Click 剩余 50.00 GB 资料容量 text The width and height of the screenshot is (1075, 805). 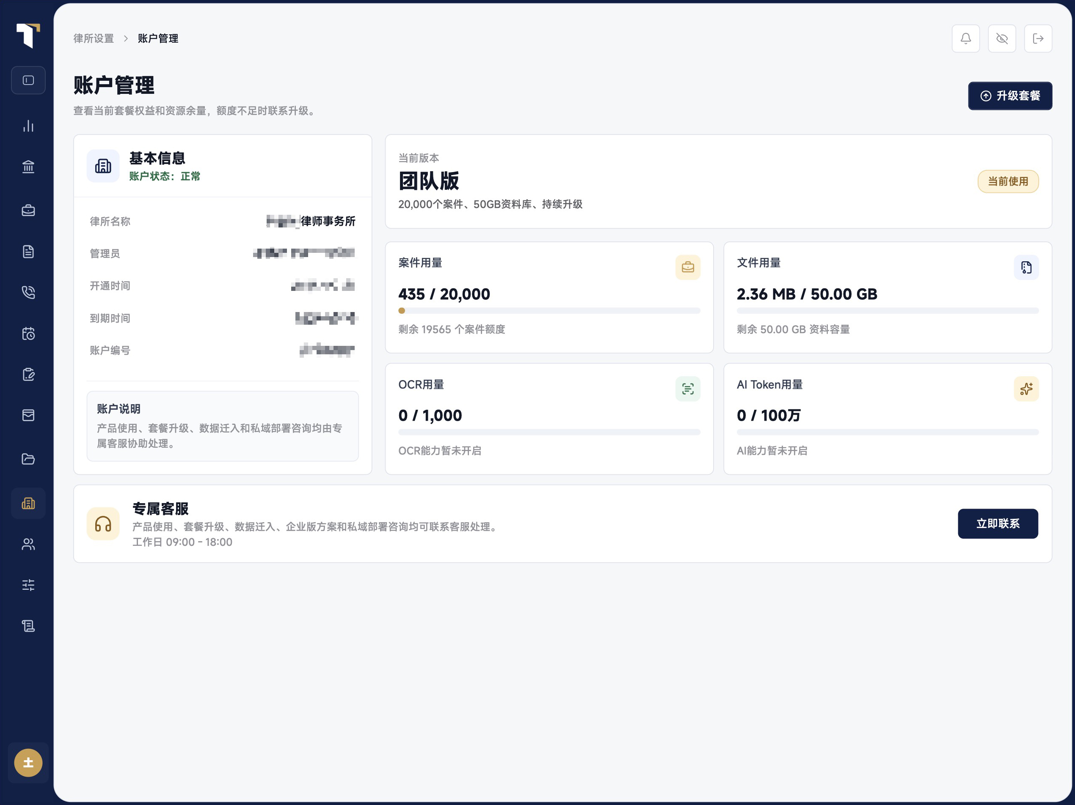[x=793, y=329]
